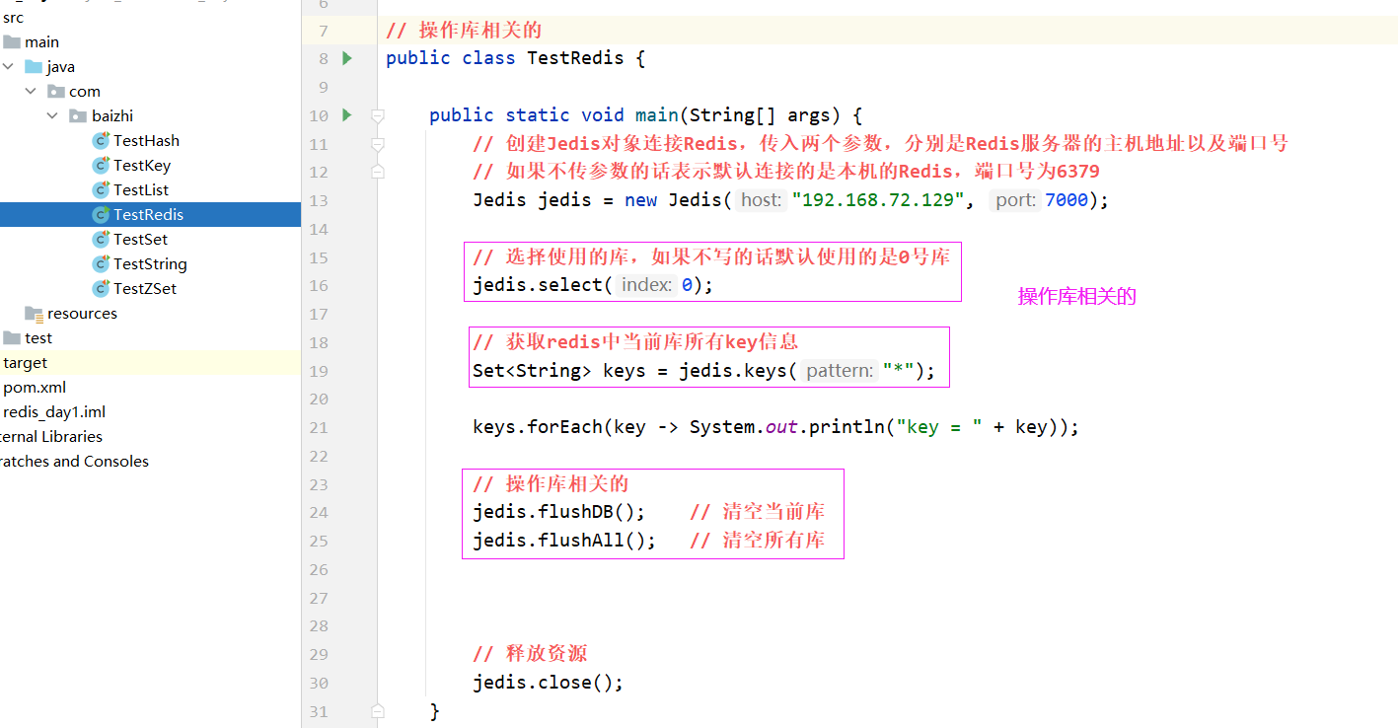Click the main folder icon
This screenshot has width=1398, height=728.
[x=12, y=41]
